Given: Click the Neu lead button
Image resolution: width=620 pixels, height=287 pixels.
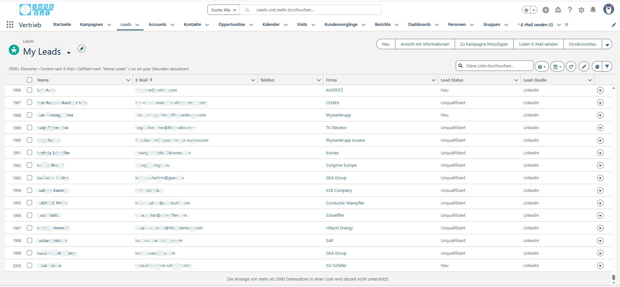Looking at the screenshot, I should coord(386,44).
